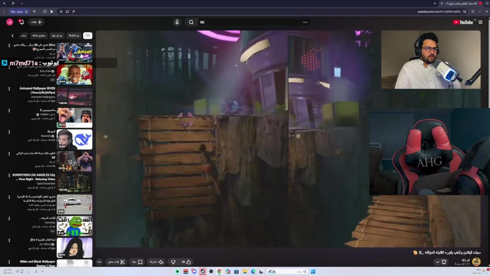Go to the YouTube home logo

[463, 22]
